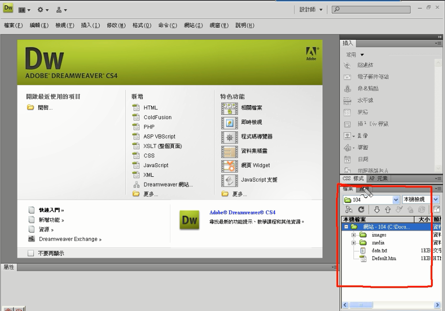
Task: Select Default.htm in the Files tree
Action: click(x=384, y=259)
